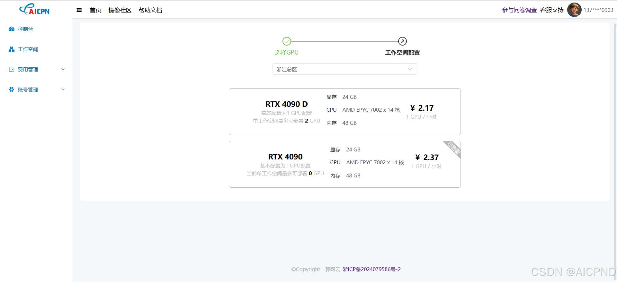Click the ©Copyright footer text
This screenshot has height=282, width=617.
point(306,269)
